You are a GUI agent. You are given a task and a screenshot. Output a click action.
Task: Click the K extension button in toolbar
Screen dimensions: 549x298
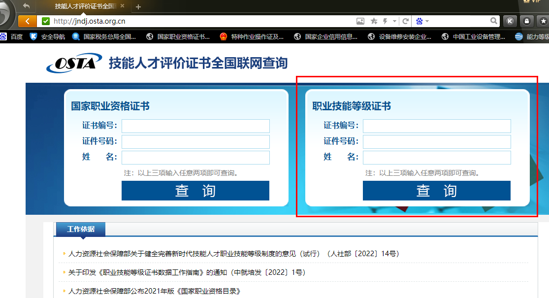tap(510, 21)
